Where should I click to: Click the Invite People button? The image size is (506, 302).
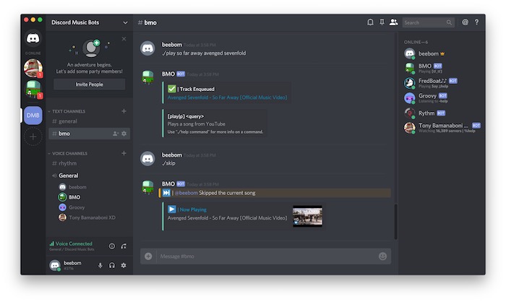pyautogui.click(x=90, y=85)
